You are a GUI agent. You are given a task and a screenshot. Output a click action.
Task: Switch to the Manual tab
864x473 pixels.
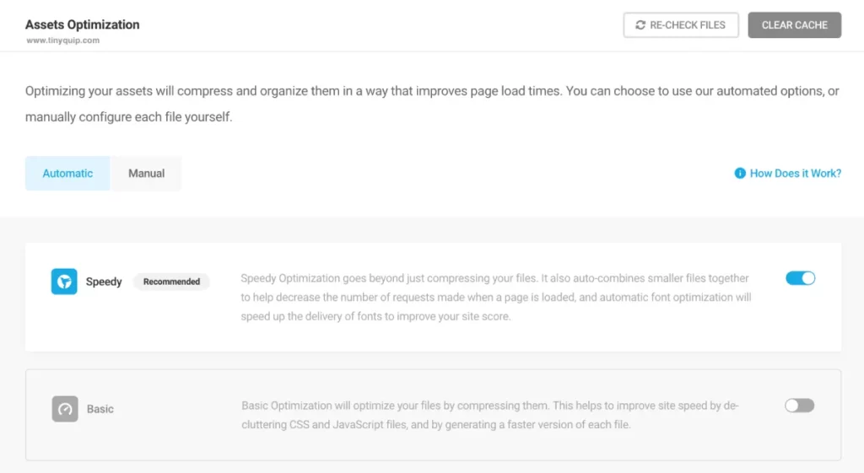coord(146,174)
